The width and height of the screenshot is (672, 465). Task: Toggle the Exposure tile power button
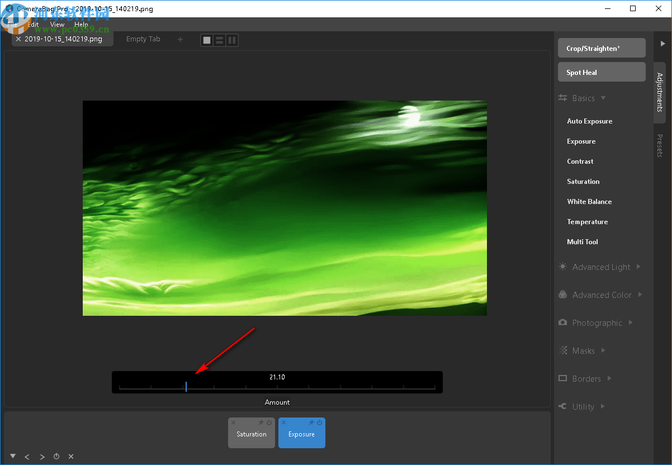pos(319,423)
